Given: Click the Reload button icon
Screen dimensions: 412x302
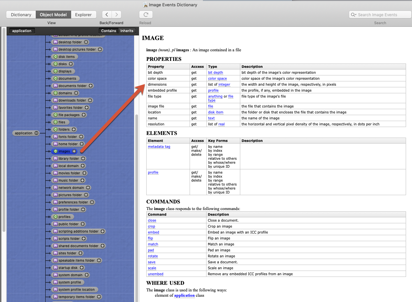Looking at the screenshot, I should tap(146, 15).
